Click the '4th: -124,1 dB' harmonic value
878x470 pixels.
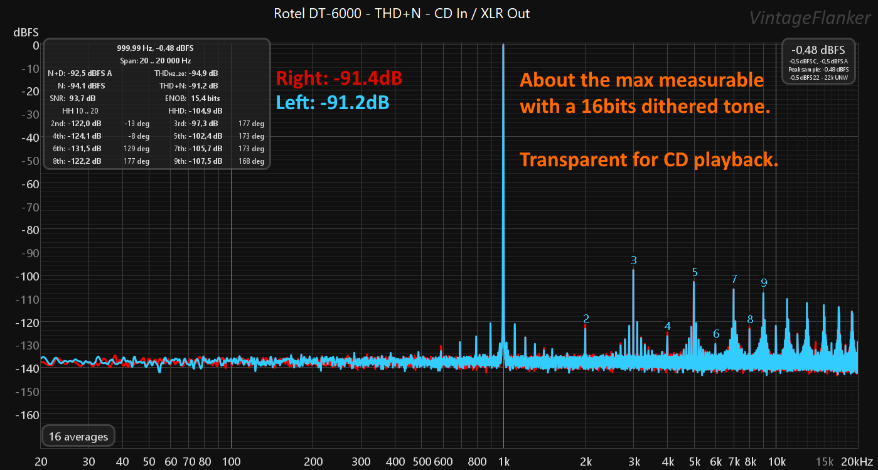click(x=76, y=136)
